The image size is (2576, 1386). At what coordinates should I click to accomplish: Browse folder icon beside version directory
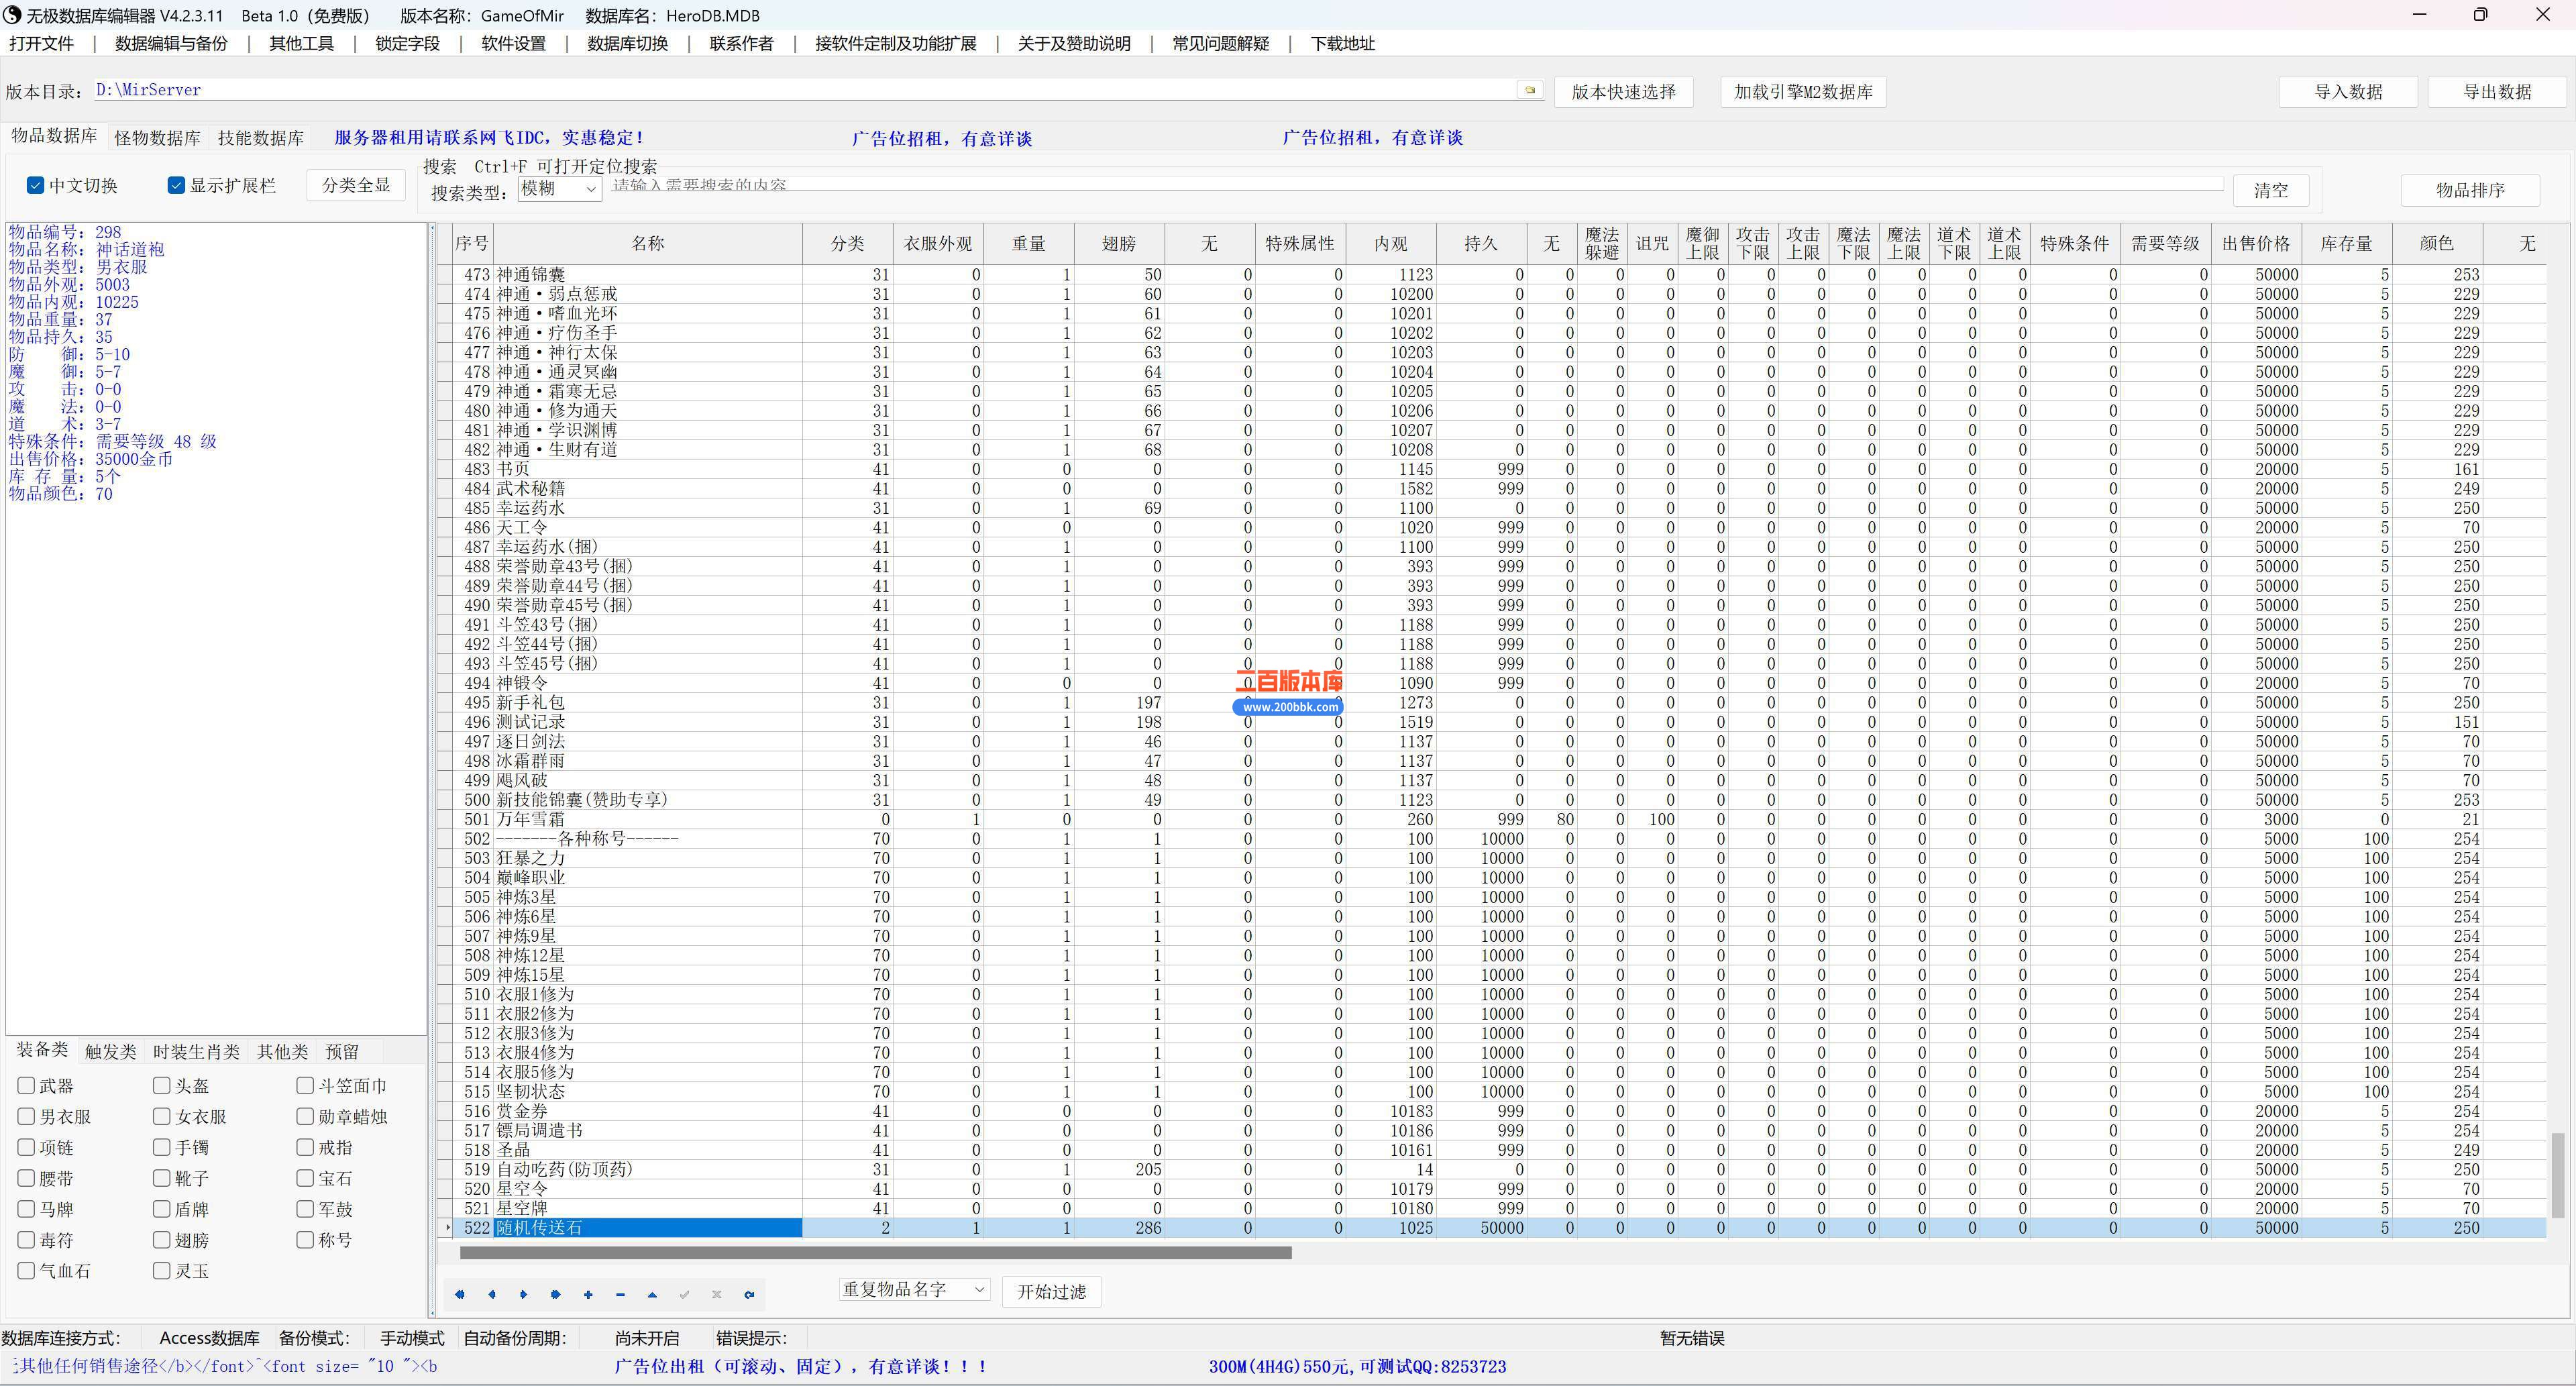pyautogui.click(x=1529, y=90)
